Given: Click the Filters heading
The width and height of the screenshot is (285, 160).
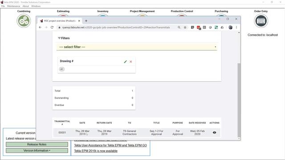Looking at the screenshot, I should pos(64,38).
